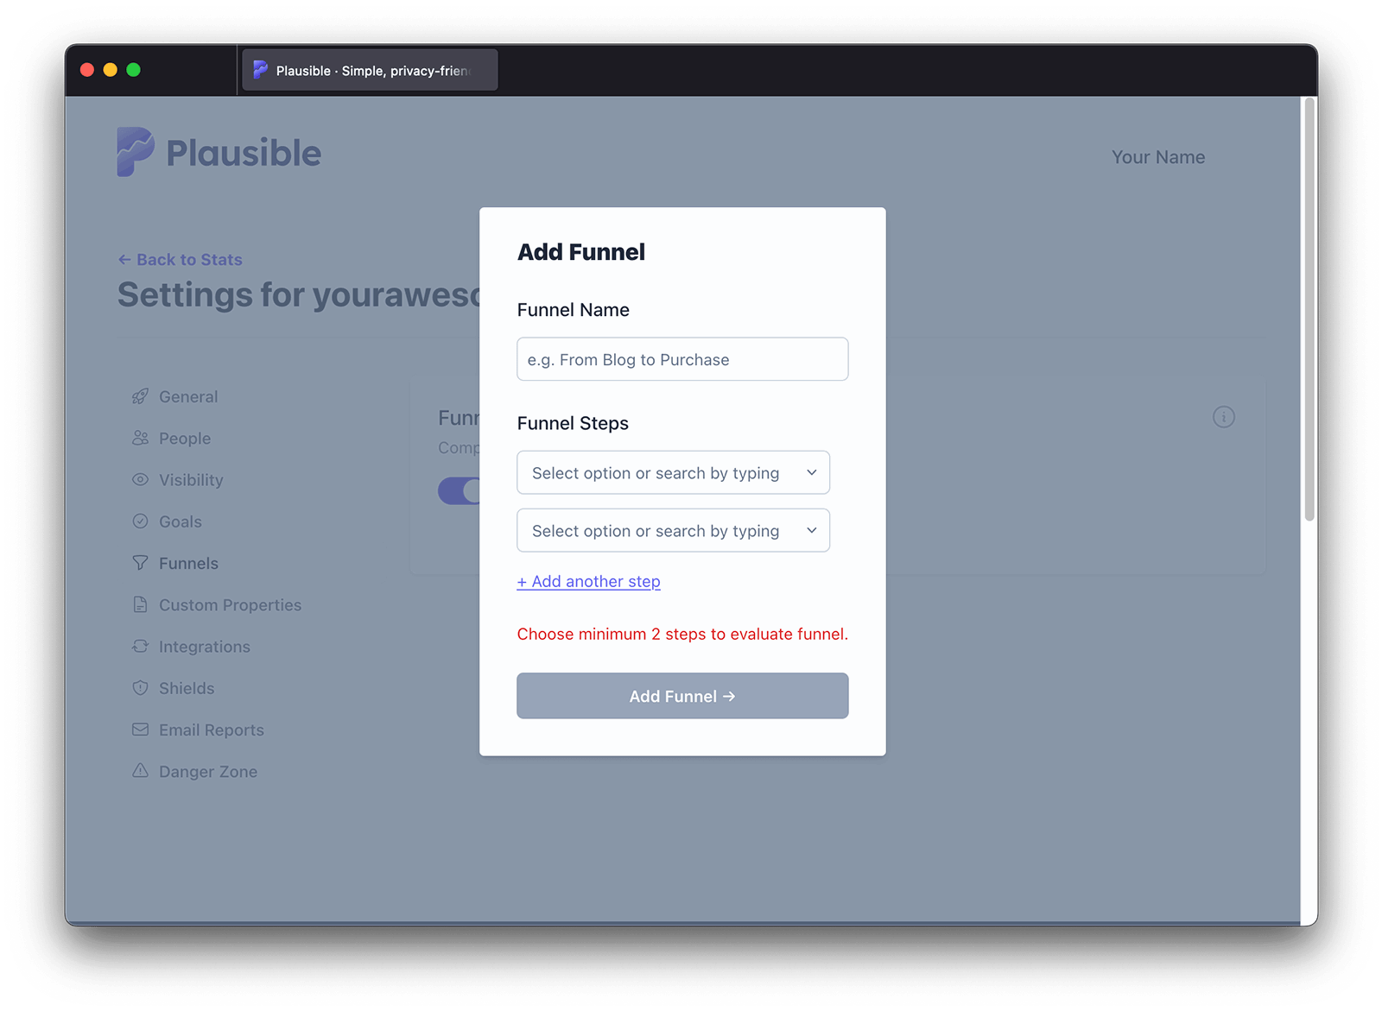The height and width of the screenshot is (1011, 1382).
Task: Focus the Funnel Name input field
Action: (x=682, y=359)
